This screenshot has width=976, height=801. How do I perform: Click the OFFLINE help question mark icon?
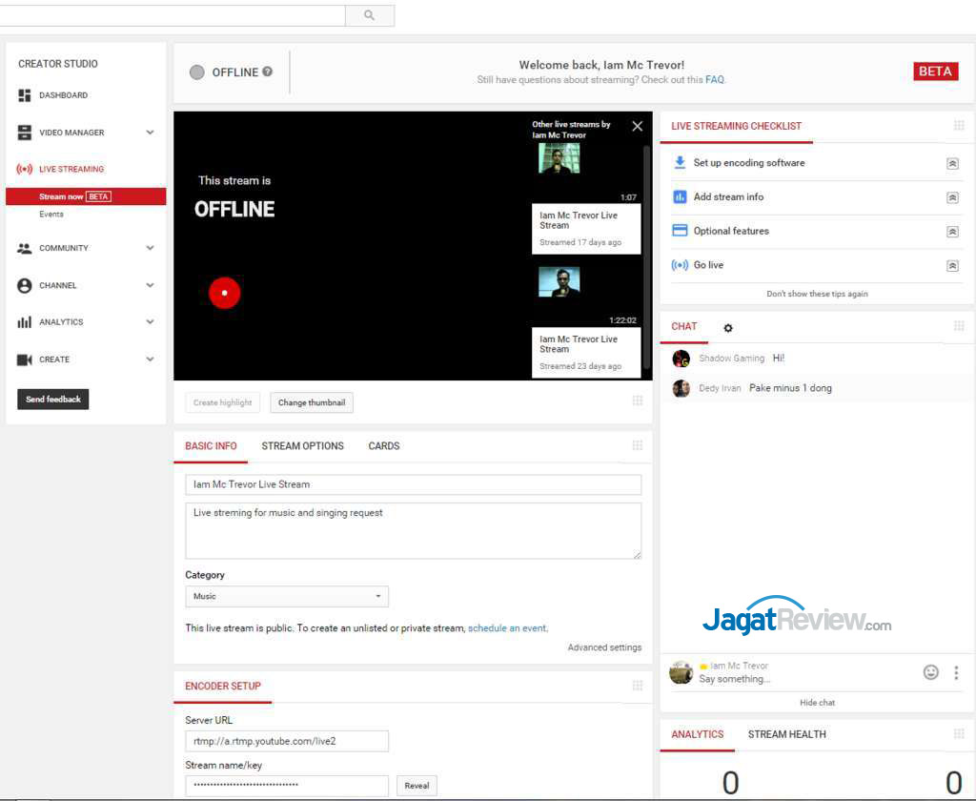click(x=268, y=72)
